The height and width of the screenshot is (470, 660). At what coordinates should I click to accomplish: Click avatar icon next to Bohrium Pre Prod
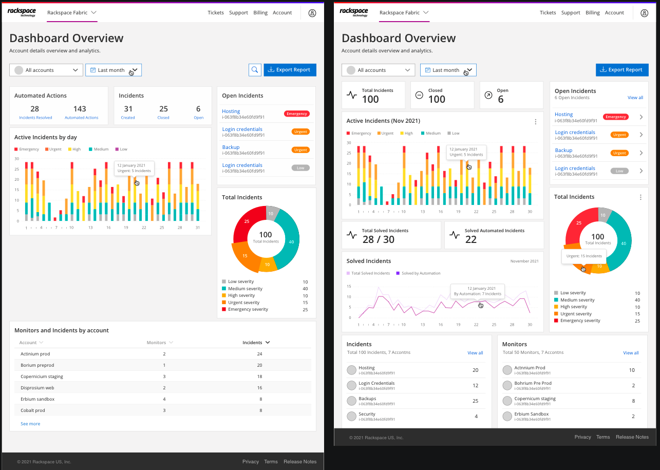tap(507, 385)
